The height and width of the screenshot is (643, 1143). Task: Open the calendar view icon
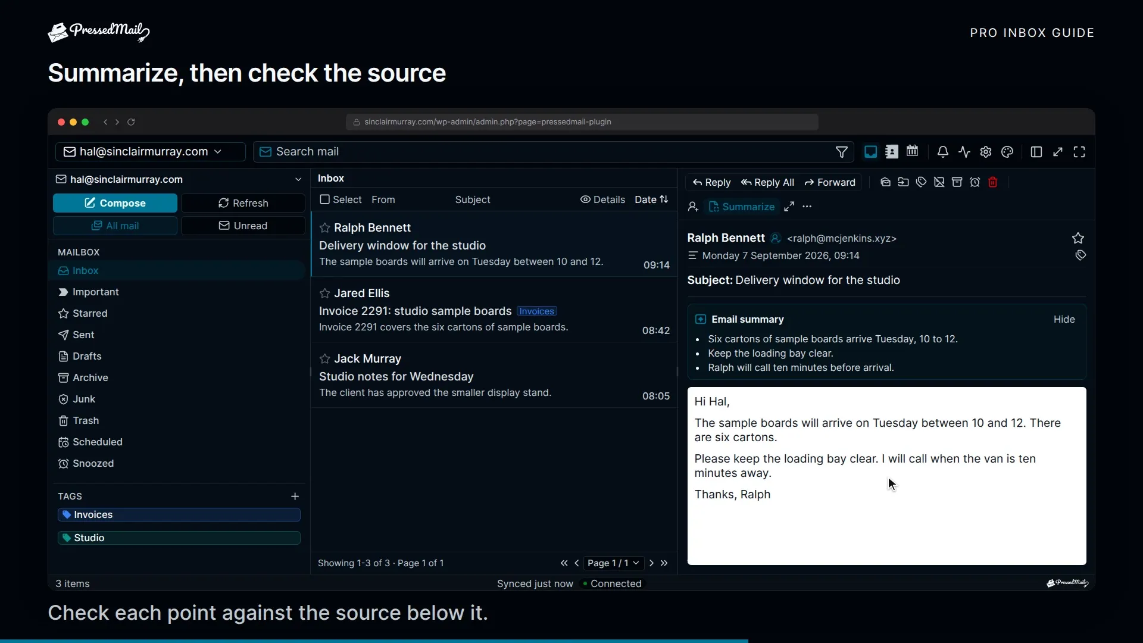point(912,151)
